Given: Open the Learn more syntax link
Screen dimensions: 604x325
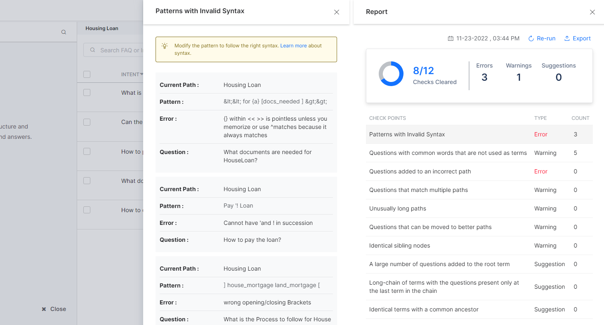Looking at the screenshot, I should click(293, 46).
